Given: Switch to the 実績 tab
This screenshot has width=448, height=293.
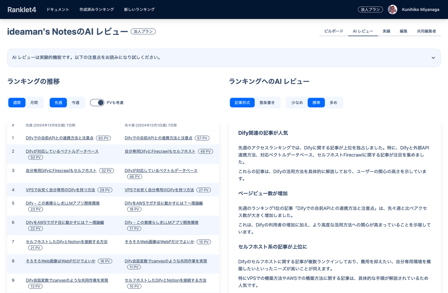Looking at the screenshot, I should tap(386, 31).
